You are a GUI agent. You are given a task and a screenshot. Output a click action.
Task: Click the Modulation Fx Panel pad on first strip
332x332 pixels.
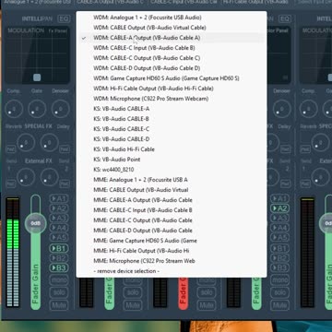pos(37,55)
